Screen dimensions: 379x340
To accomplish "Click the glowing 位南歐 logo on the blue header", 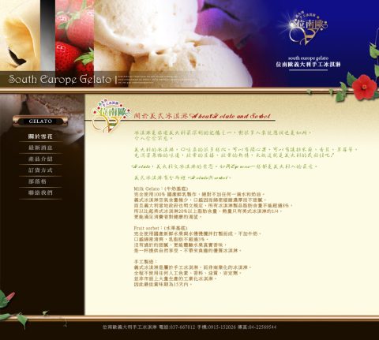I will 308,28.
